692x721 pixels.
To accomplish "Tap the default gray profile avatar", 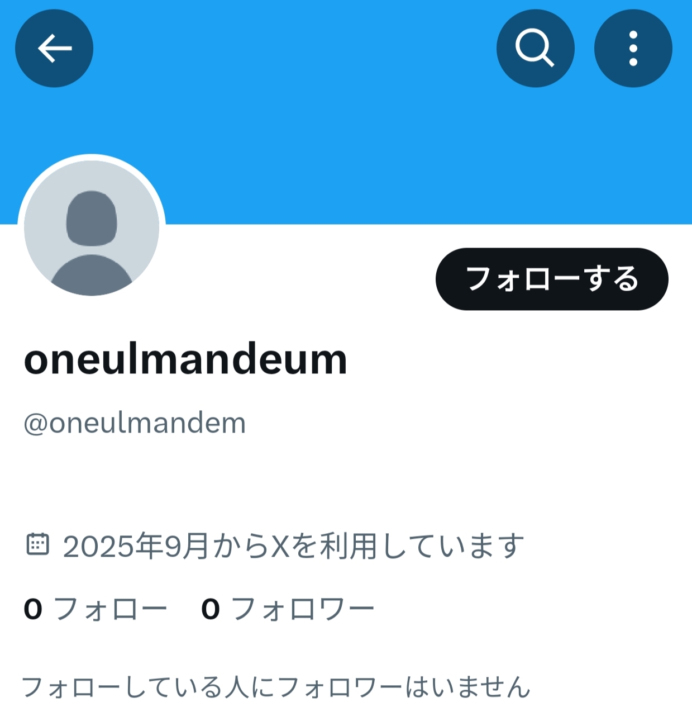I will coord(92,228).
